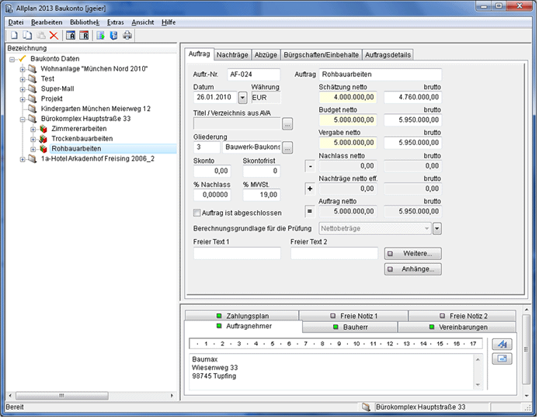Switch to the Nachträge tab
539x419 pixels.
(x=232, y=55)
